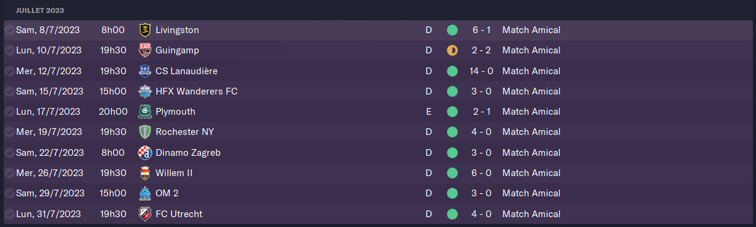756x227 pixels.
Task: Open CS Lanaudière via its crest icon
Action: [x=145, y=71]
